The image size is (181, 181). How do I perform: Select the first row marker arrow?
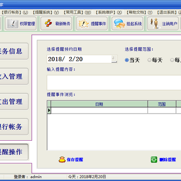pos(49,111)
